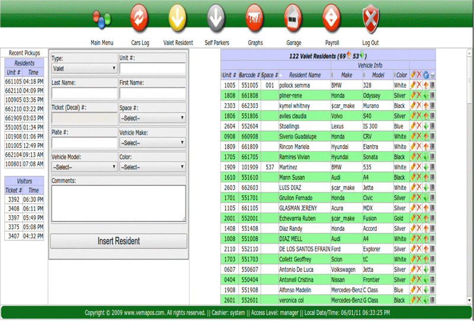The height and width of the screenshot is (321, 474).
Task: Click the Log Out shield icon
Action: 370,18
